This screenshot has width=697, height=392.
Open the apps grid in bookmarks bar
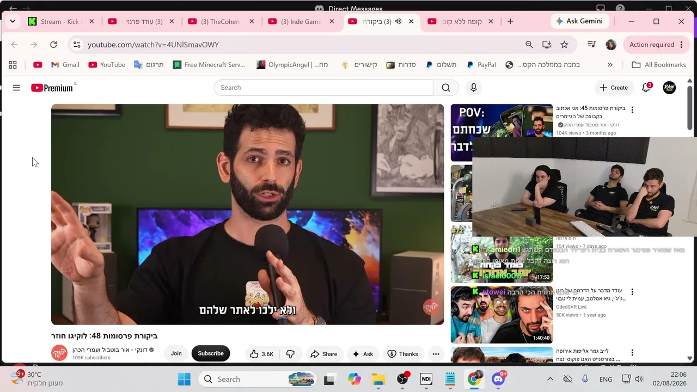tap(13, 65)
